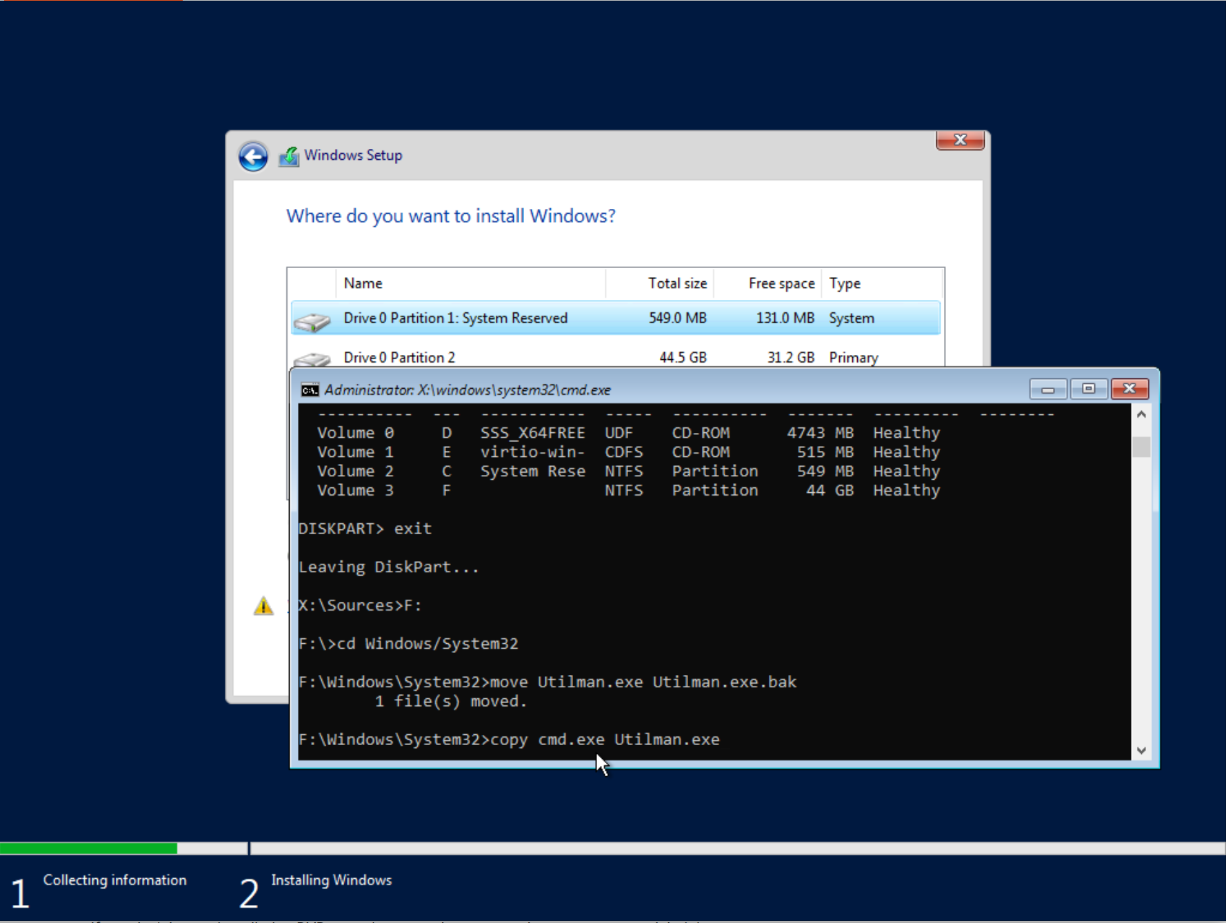Viewport: 1226px width, 923px height.
Task: Sort by the Type column header
Action: click(x=882, y=283)
